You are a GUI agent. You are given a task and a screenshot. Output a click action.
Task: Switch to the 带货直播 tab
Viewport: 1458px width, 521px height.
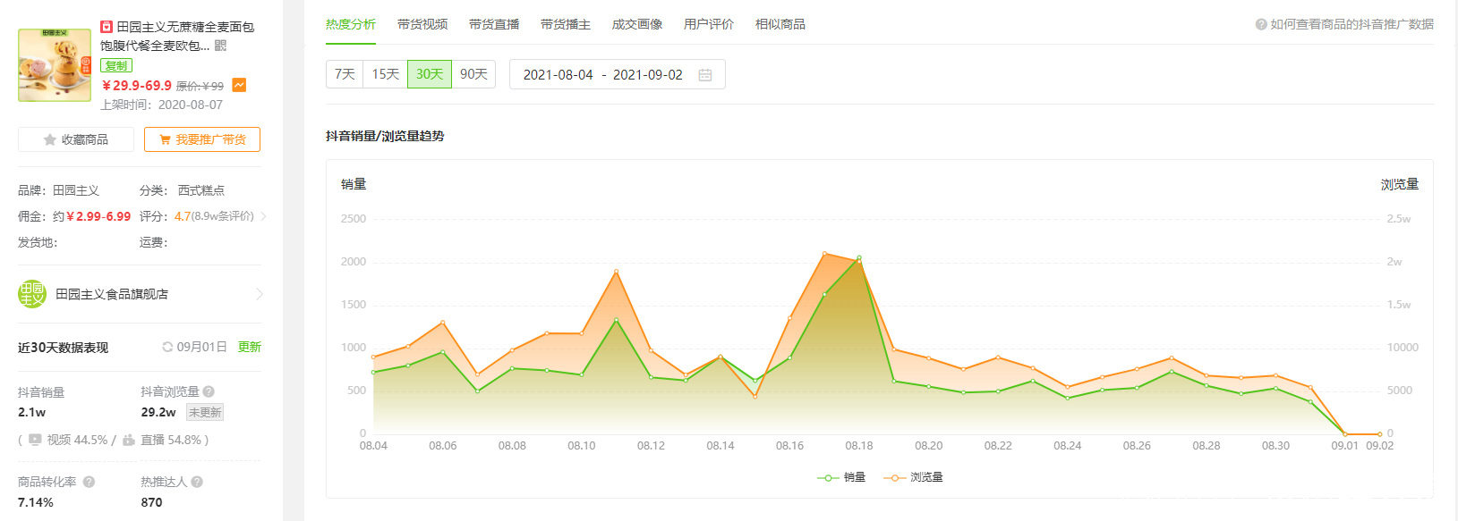coord(494,24)
